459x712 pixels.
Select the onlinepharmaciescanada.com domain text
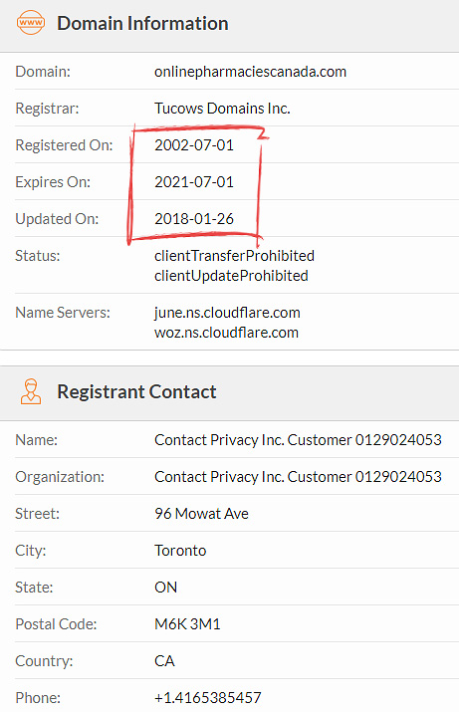coord(250,72)
